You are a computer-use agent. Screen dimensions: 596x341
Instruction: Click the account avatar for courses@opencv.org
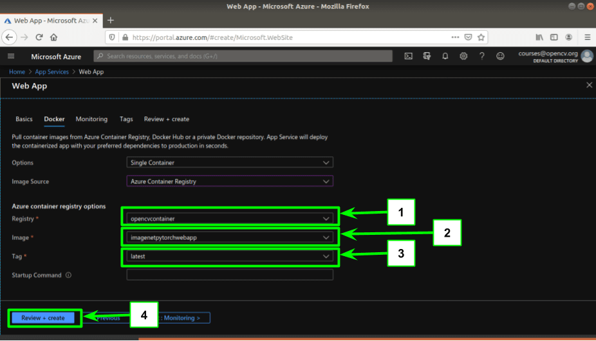coord(587,56)
